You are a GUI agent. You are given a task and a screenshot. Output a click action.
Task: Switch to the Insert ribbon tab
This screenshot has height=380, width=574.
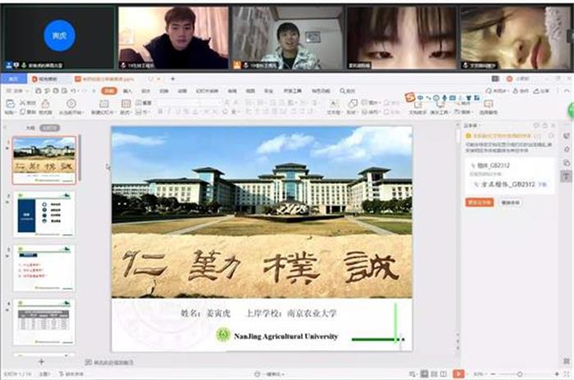coord(127,91)
